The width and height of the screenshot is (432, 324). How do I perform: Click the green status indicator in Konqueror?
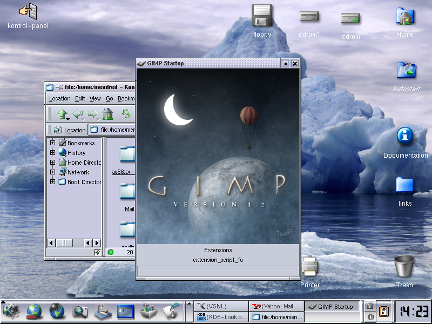[111, 252]
